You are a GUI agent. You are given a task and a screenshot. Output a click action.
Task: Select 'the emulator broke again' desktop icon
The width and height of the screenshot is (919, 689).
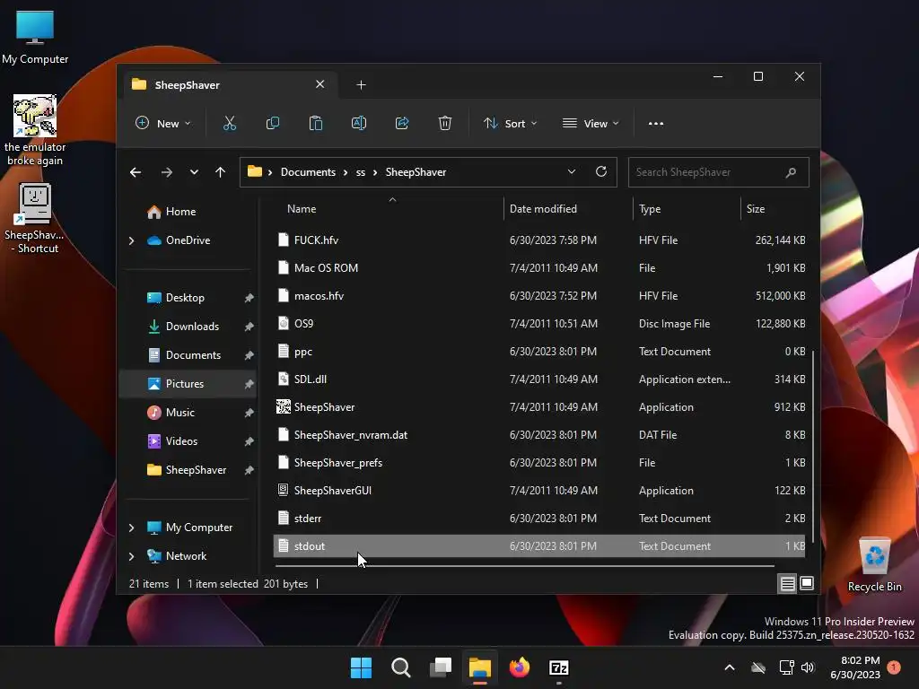35,130
